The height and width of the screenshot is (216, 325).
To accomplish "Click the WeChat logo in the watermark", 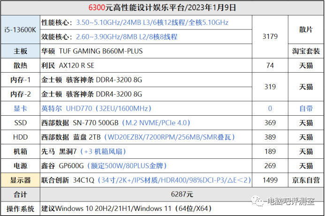I will [257, 201].
